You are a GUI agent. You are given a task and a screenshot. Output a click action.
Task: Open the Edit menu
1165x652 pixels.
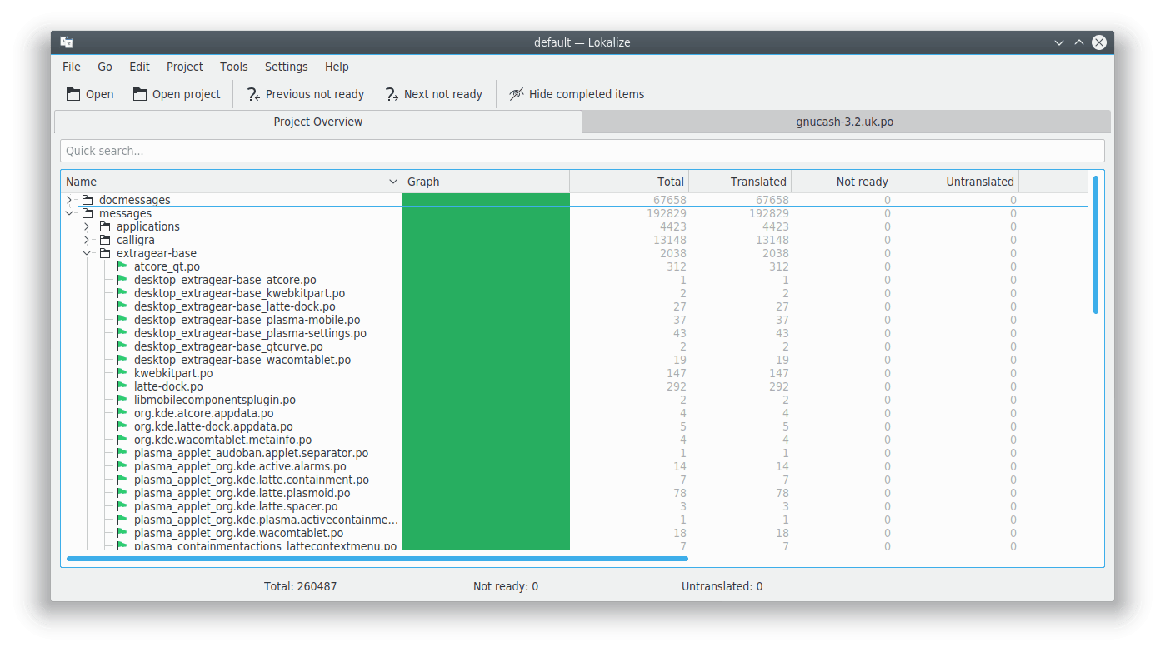point(139,67)
